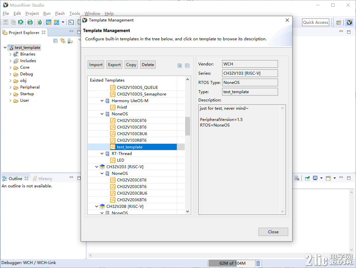Close Template Management with title X
The image size is (356, 268).
pos(287,20)
